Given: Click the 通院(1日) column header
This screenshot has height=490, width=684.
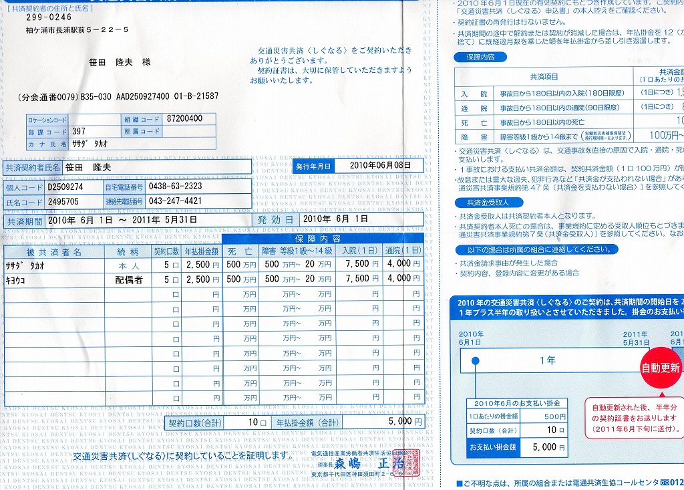Looking at the screenshot, I should (x=403, y=250).
